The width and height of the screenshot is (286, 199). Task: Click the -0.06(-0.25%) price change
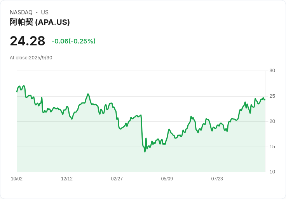tap(73, 41)
